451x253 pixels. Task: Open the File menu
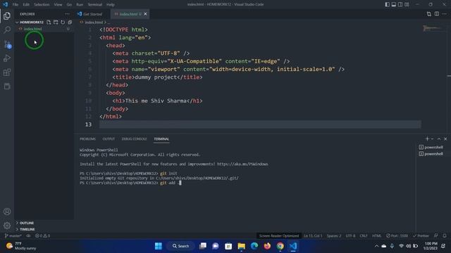click(x=16, y=4)
